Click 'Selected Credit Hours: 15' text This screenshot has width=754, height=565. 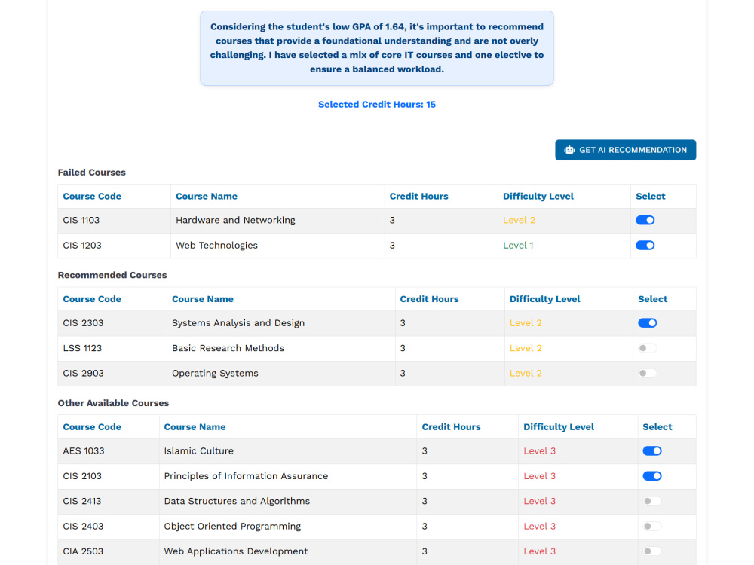pyautogui.click(x=377, y=104)
